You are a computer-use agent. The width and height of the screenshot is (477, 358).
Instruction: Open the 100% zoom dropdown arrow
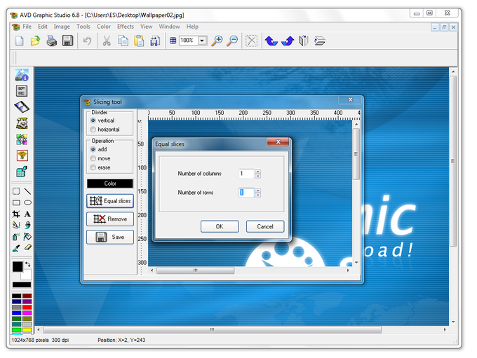pyautogui.click(x=202, y=41)
